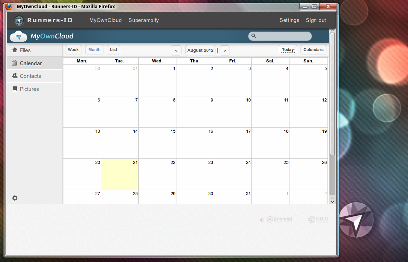The image size is (408, 262).
Task: Select day 15 in the calendar
Action: click(158, 143)
